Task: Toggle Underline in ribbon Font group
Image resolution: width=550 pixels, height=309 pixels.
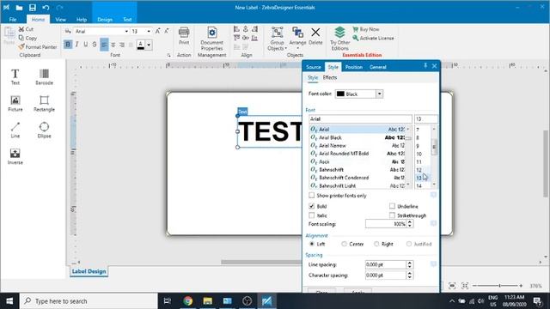Action: coord(86,45)
